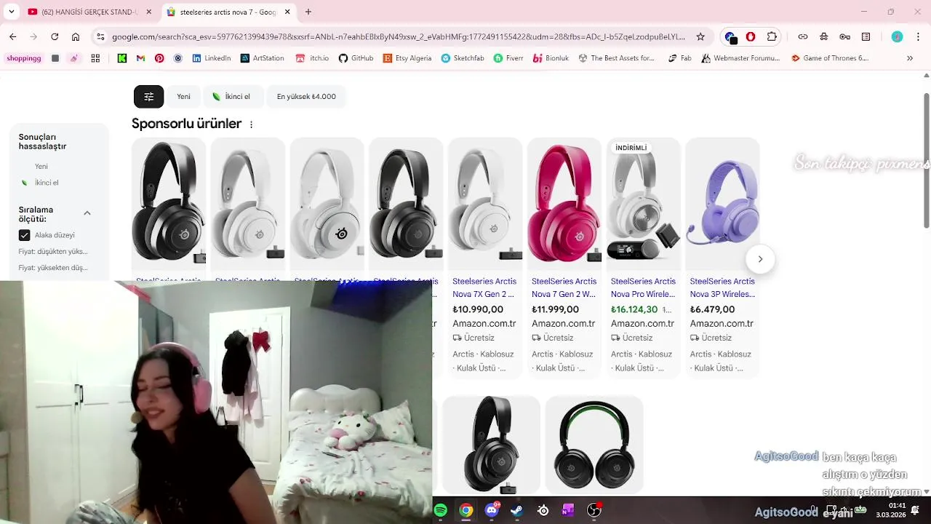The image size is (931, 524).
Task: Click the ₺10.990,00 price text
Action: point(478,309)
